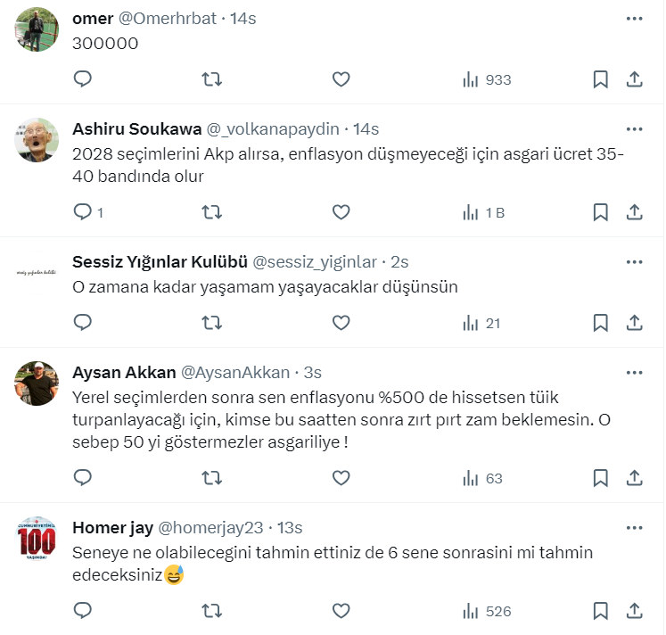Bookmark Aysan Akkan's tweet
Image resolution: width=666 pixels, height=635 pixels.
[601, 478]
